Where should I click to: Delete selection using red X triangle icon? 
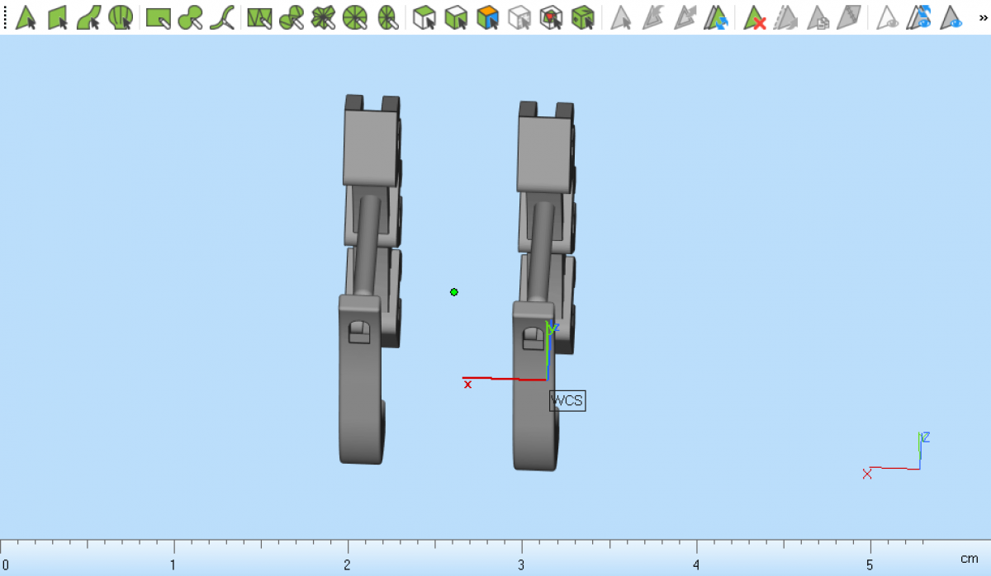755,17
